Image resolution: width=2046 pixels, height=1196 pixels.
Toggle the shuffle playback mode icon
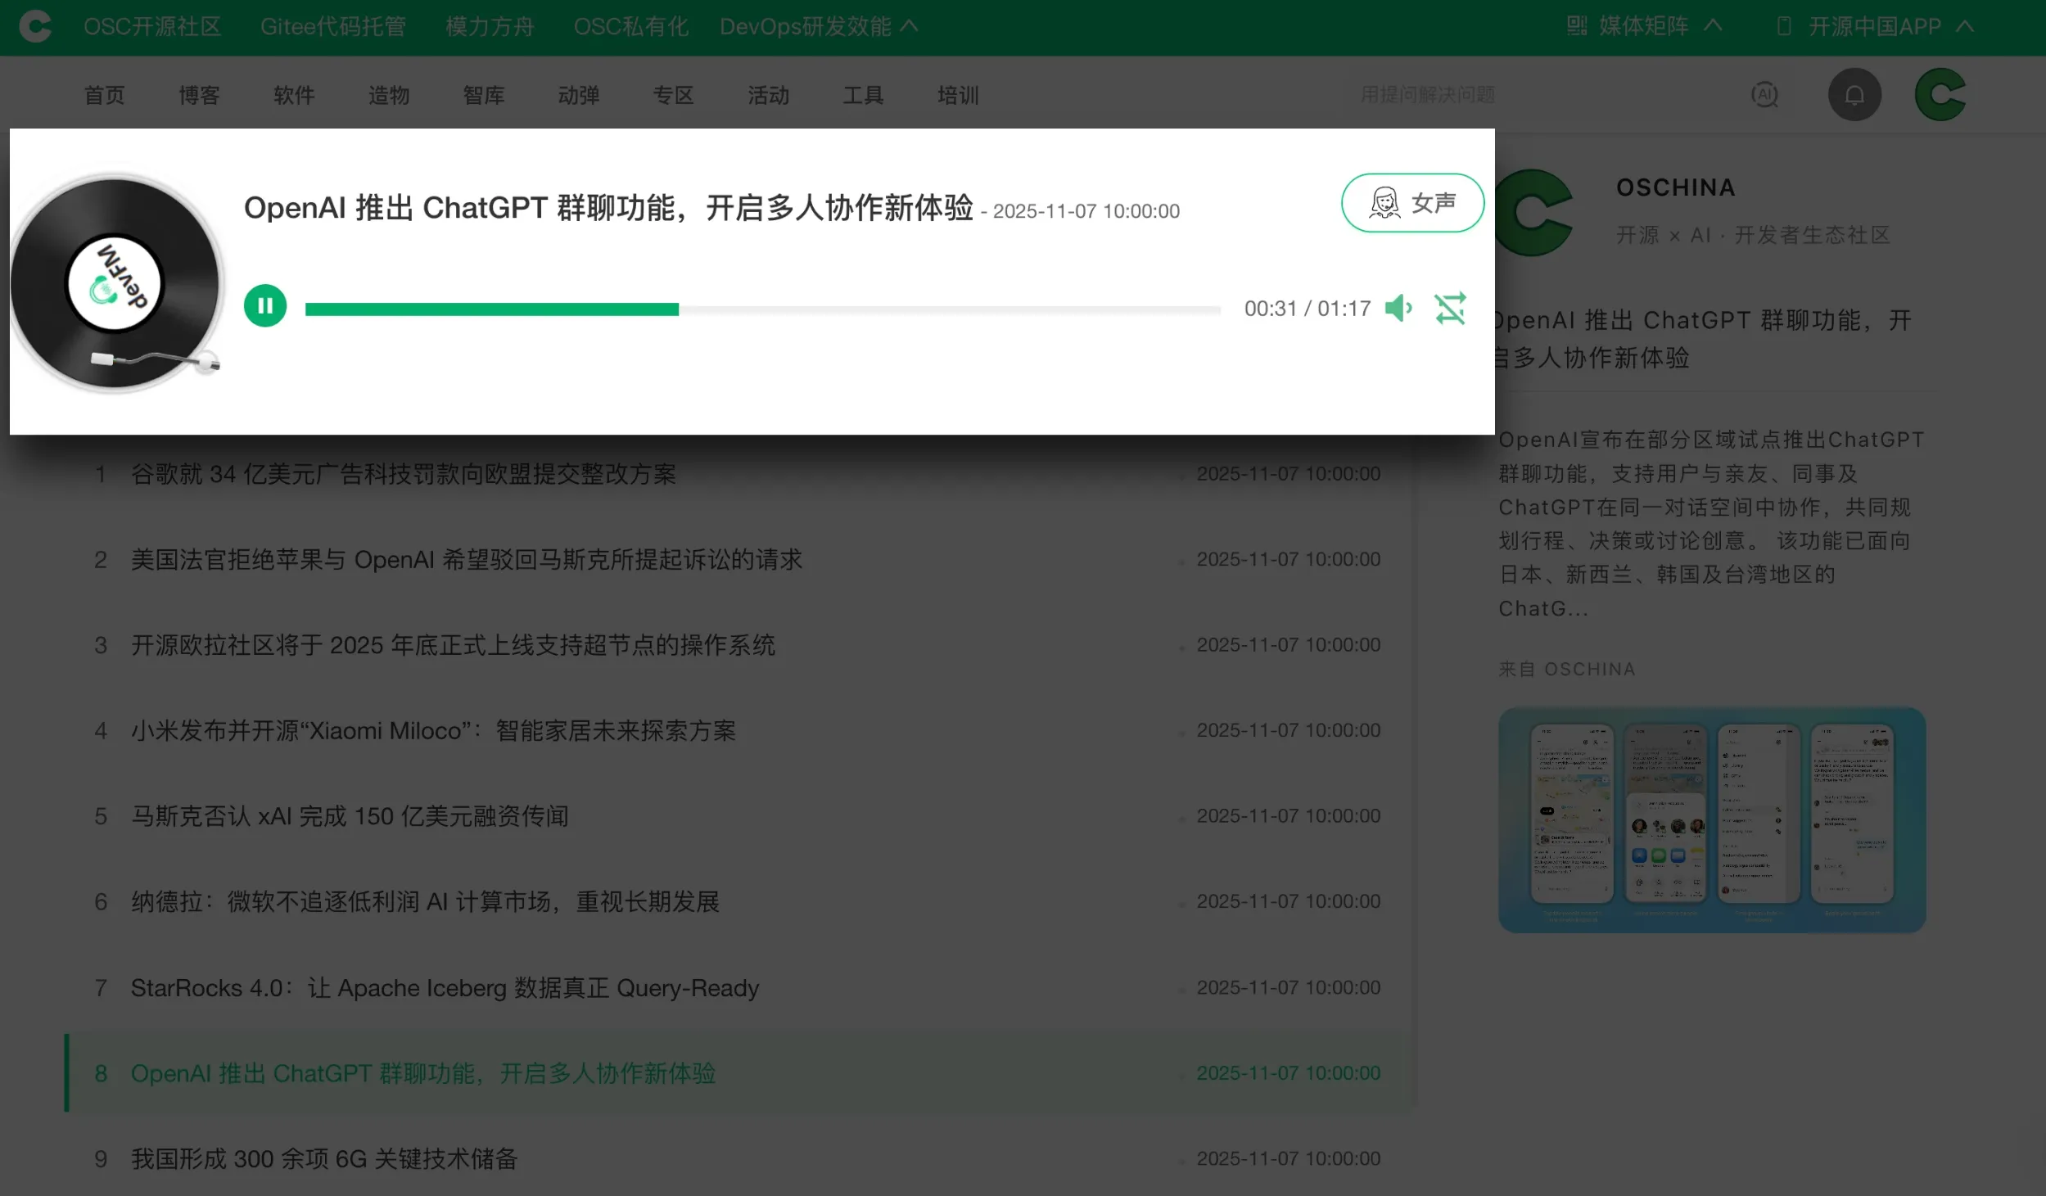tap(1450, 309)
